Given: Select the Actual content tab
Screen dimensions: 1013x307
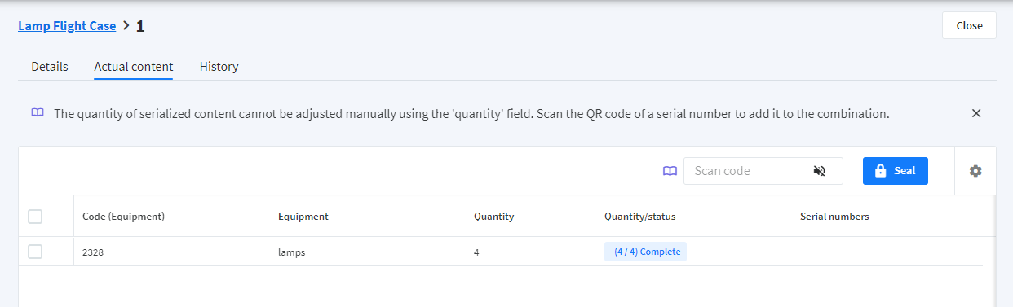Looking at the screenshot, I should [x=134, y=67].
